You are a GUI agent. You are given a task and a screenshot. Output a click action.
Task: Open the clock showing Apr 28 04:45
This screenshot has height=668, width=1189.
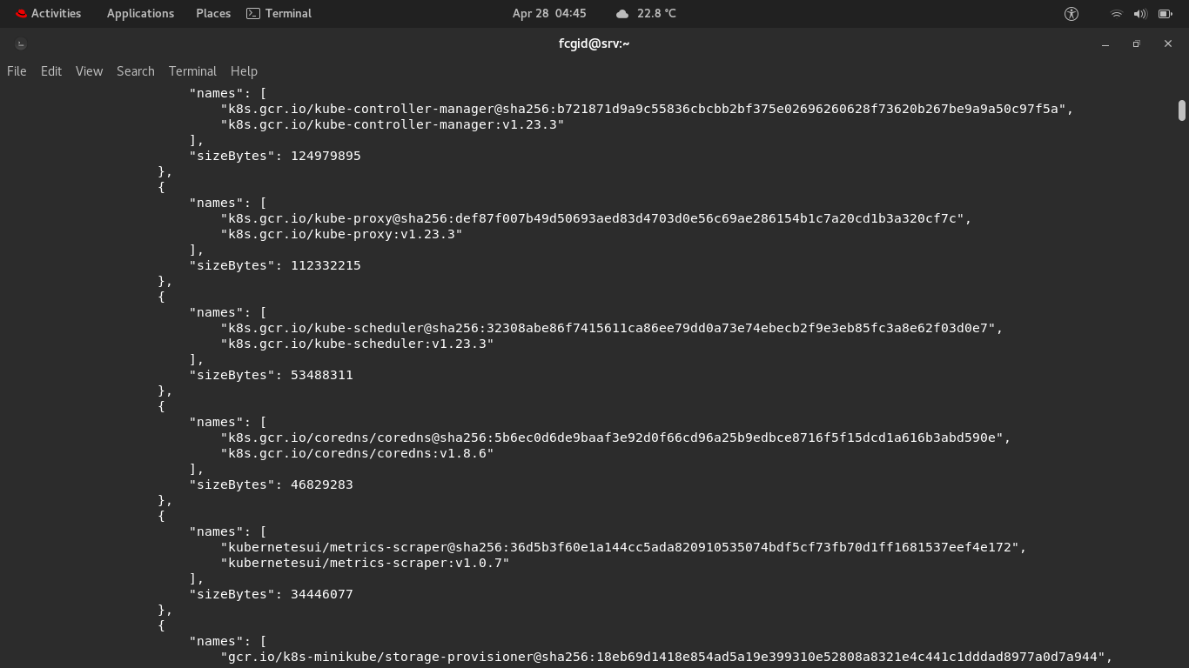[x=549, y=13]
